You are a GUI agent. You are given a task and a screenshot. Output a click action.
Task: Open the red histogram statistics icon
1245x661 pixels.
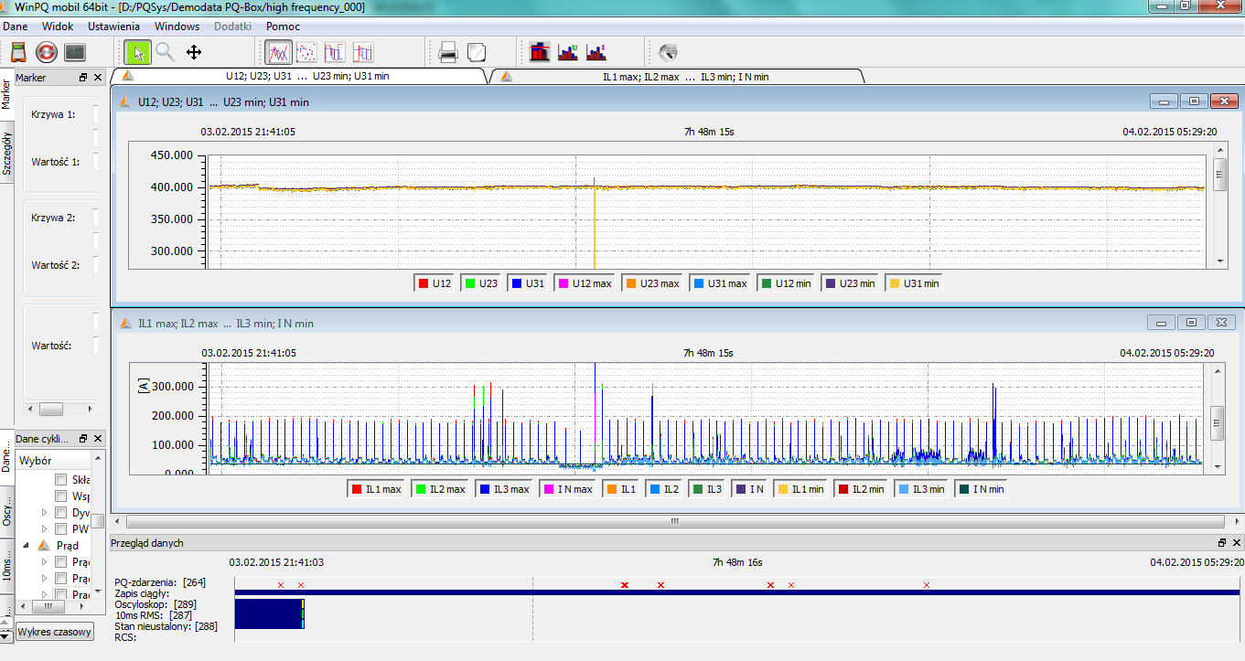pyautogui.click(x=540, y=52)
